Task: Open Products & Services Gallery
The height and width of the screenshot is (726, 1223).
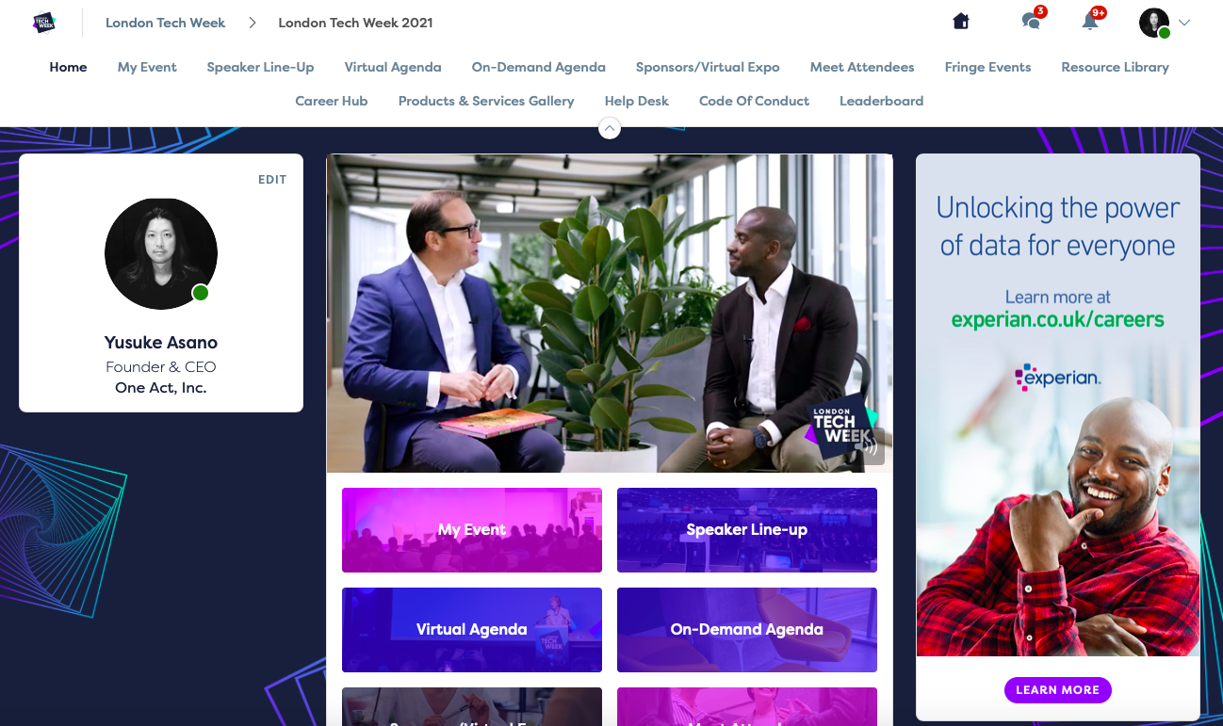Action: tap(486, 101)
